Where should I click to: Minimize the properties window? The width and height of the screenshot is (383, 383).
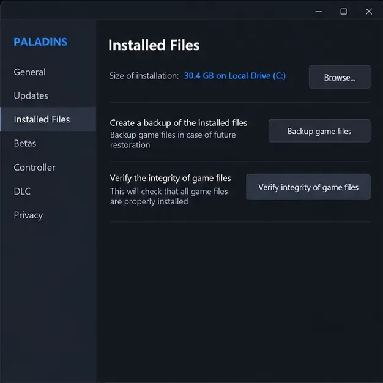[x=319, y=12]
